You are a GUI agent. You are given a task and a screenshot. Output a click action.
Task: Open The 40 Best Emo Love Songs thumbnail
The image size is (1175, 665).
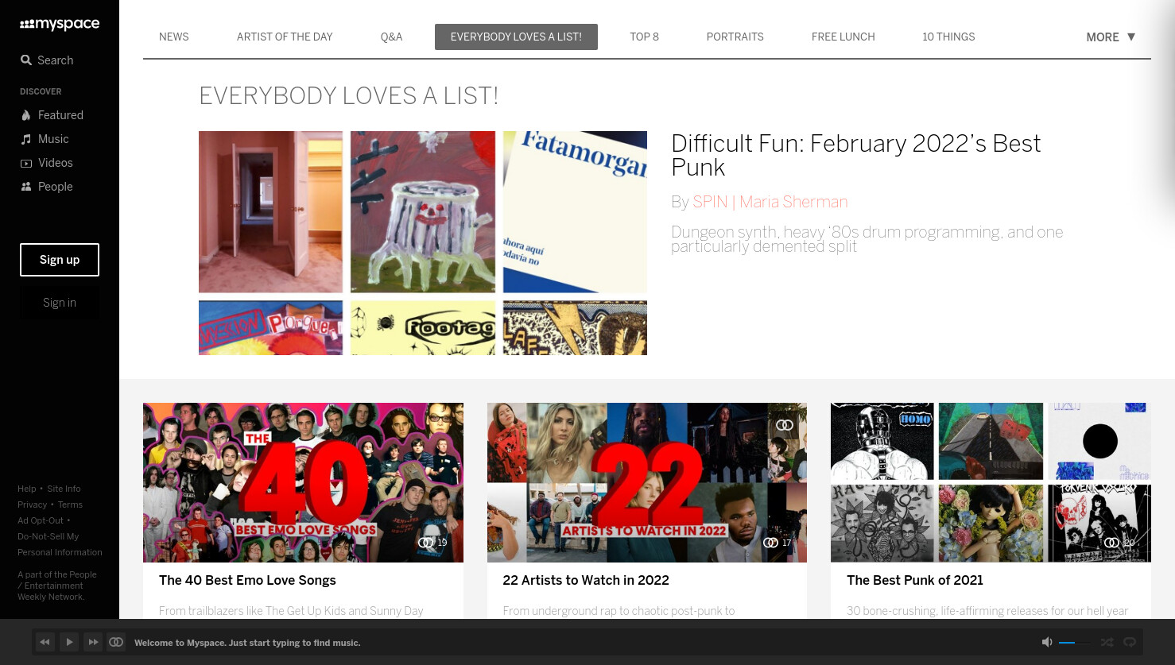303,482
